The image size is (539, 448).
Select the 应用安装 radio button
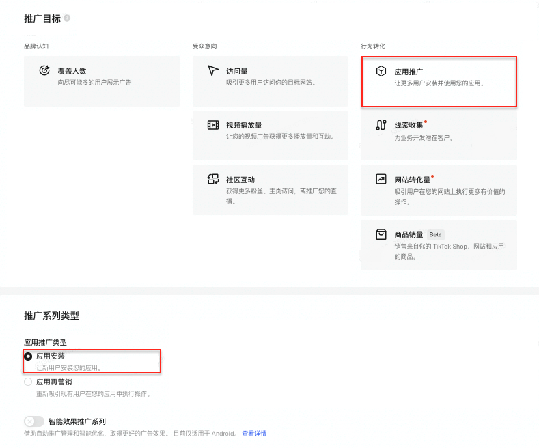point(28,356)
